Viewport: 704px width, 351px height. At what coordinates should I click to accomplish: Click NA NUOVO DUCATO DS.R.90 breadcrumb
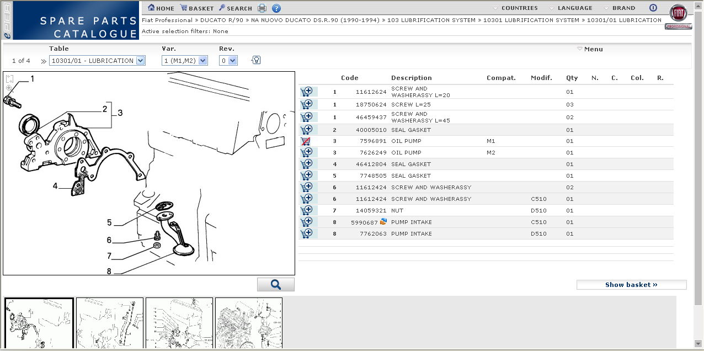tap(315, 20)
